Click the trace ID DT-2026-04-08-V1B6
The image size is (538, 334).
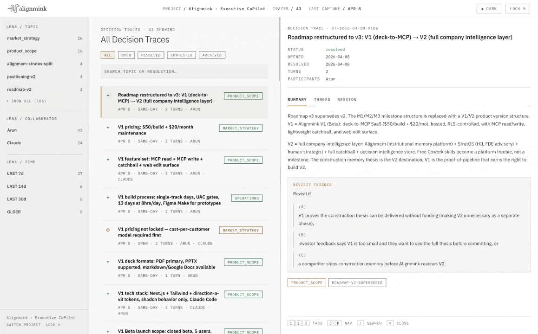coord(355,28)
